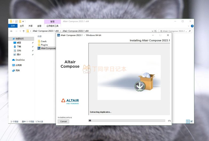Open recent locations dropdown arrow
Viewport: 209px width, 141px height.
(20, 31)
